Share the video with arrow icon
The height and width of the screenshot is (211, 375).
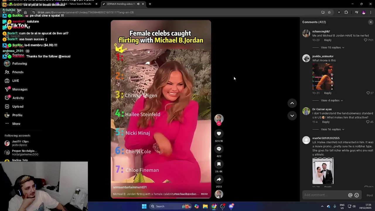point(219,179)
